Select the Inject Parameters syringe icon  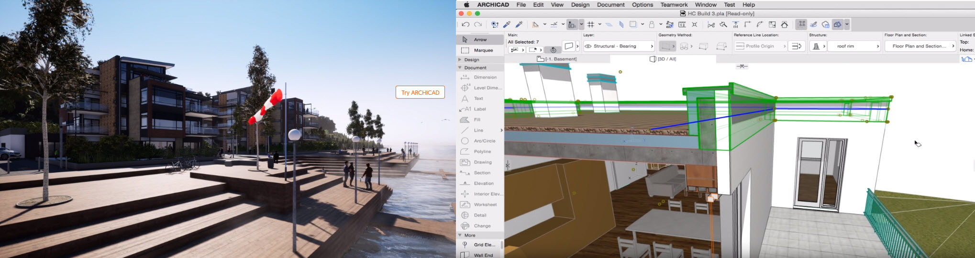[519, 24]
